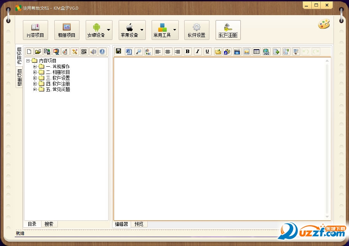The width and height of the screenshot is (349, 246).
Task: Click the insert video clapperboard icon
Action: [x=237, y=52]
